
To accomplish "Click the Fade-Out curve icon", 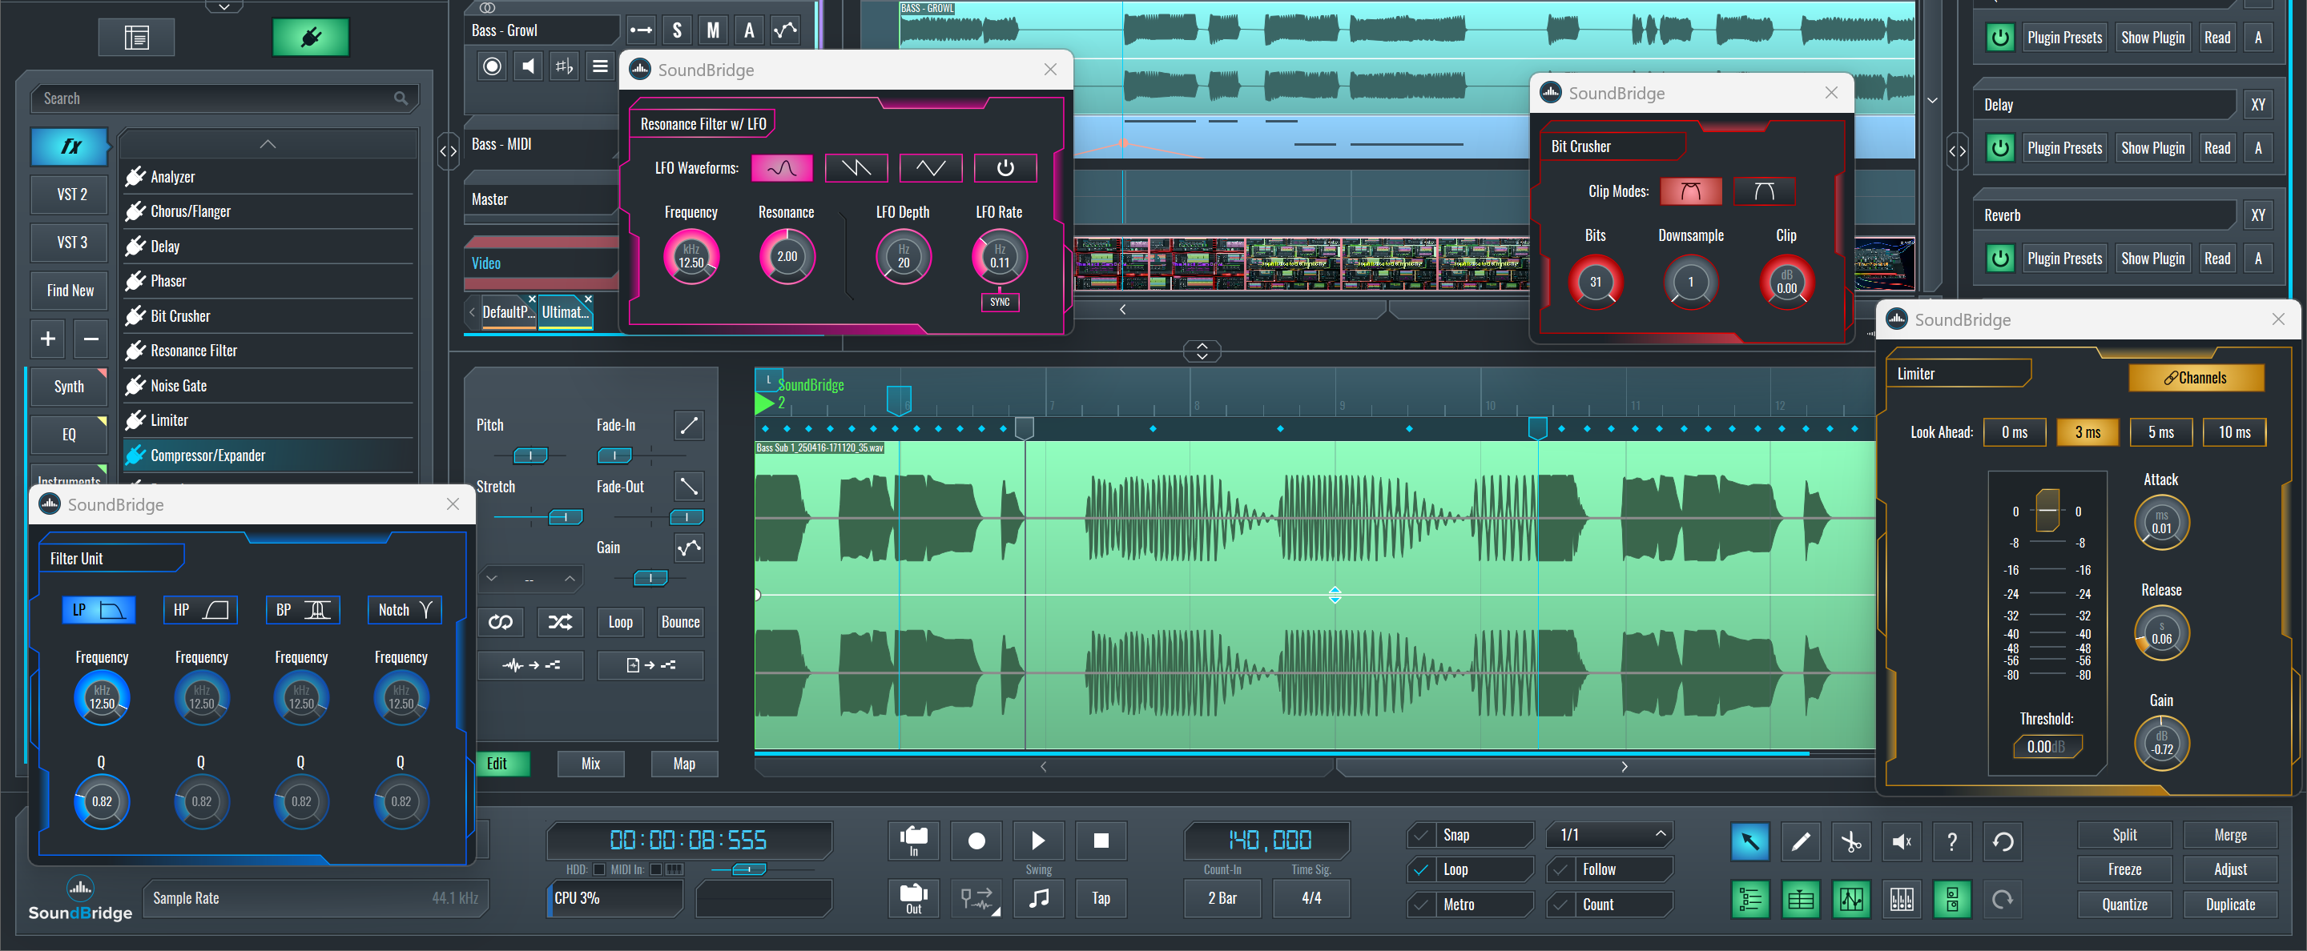I will [689, 486].
